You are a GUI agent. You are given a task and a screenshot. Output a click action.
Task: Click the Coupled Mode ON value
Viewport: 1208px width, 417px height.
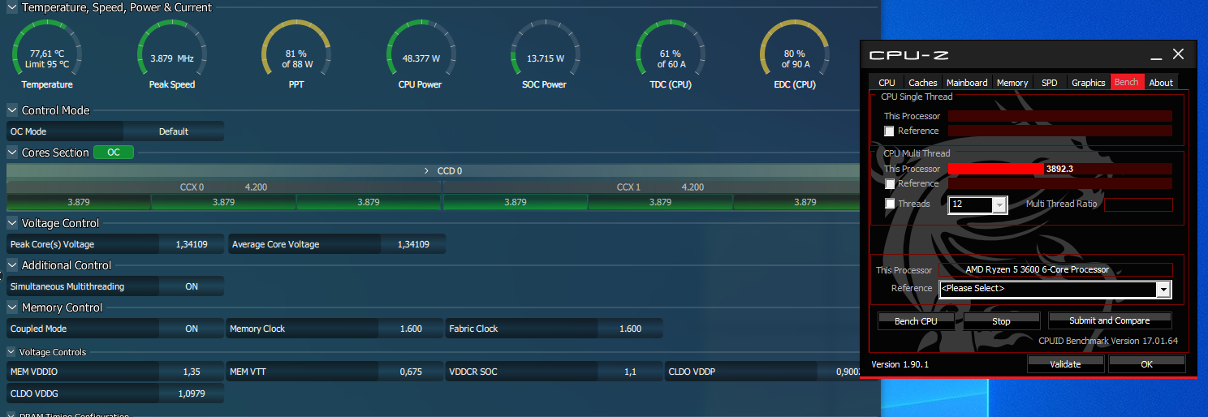[192, 329]
